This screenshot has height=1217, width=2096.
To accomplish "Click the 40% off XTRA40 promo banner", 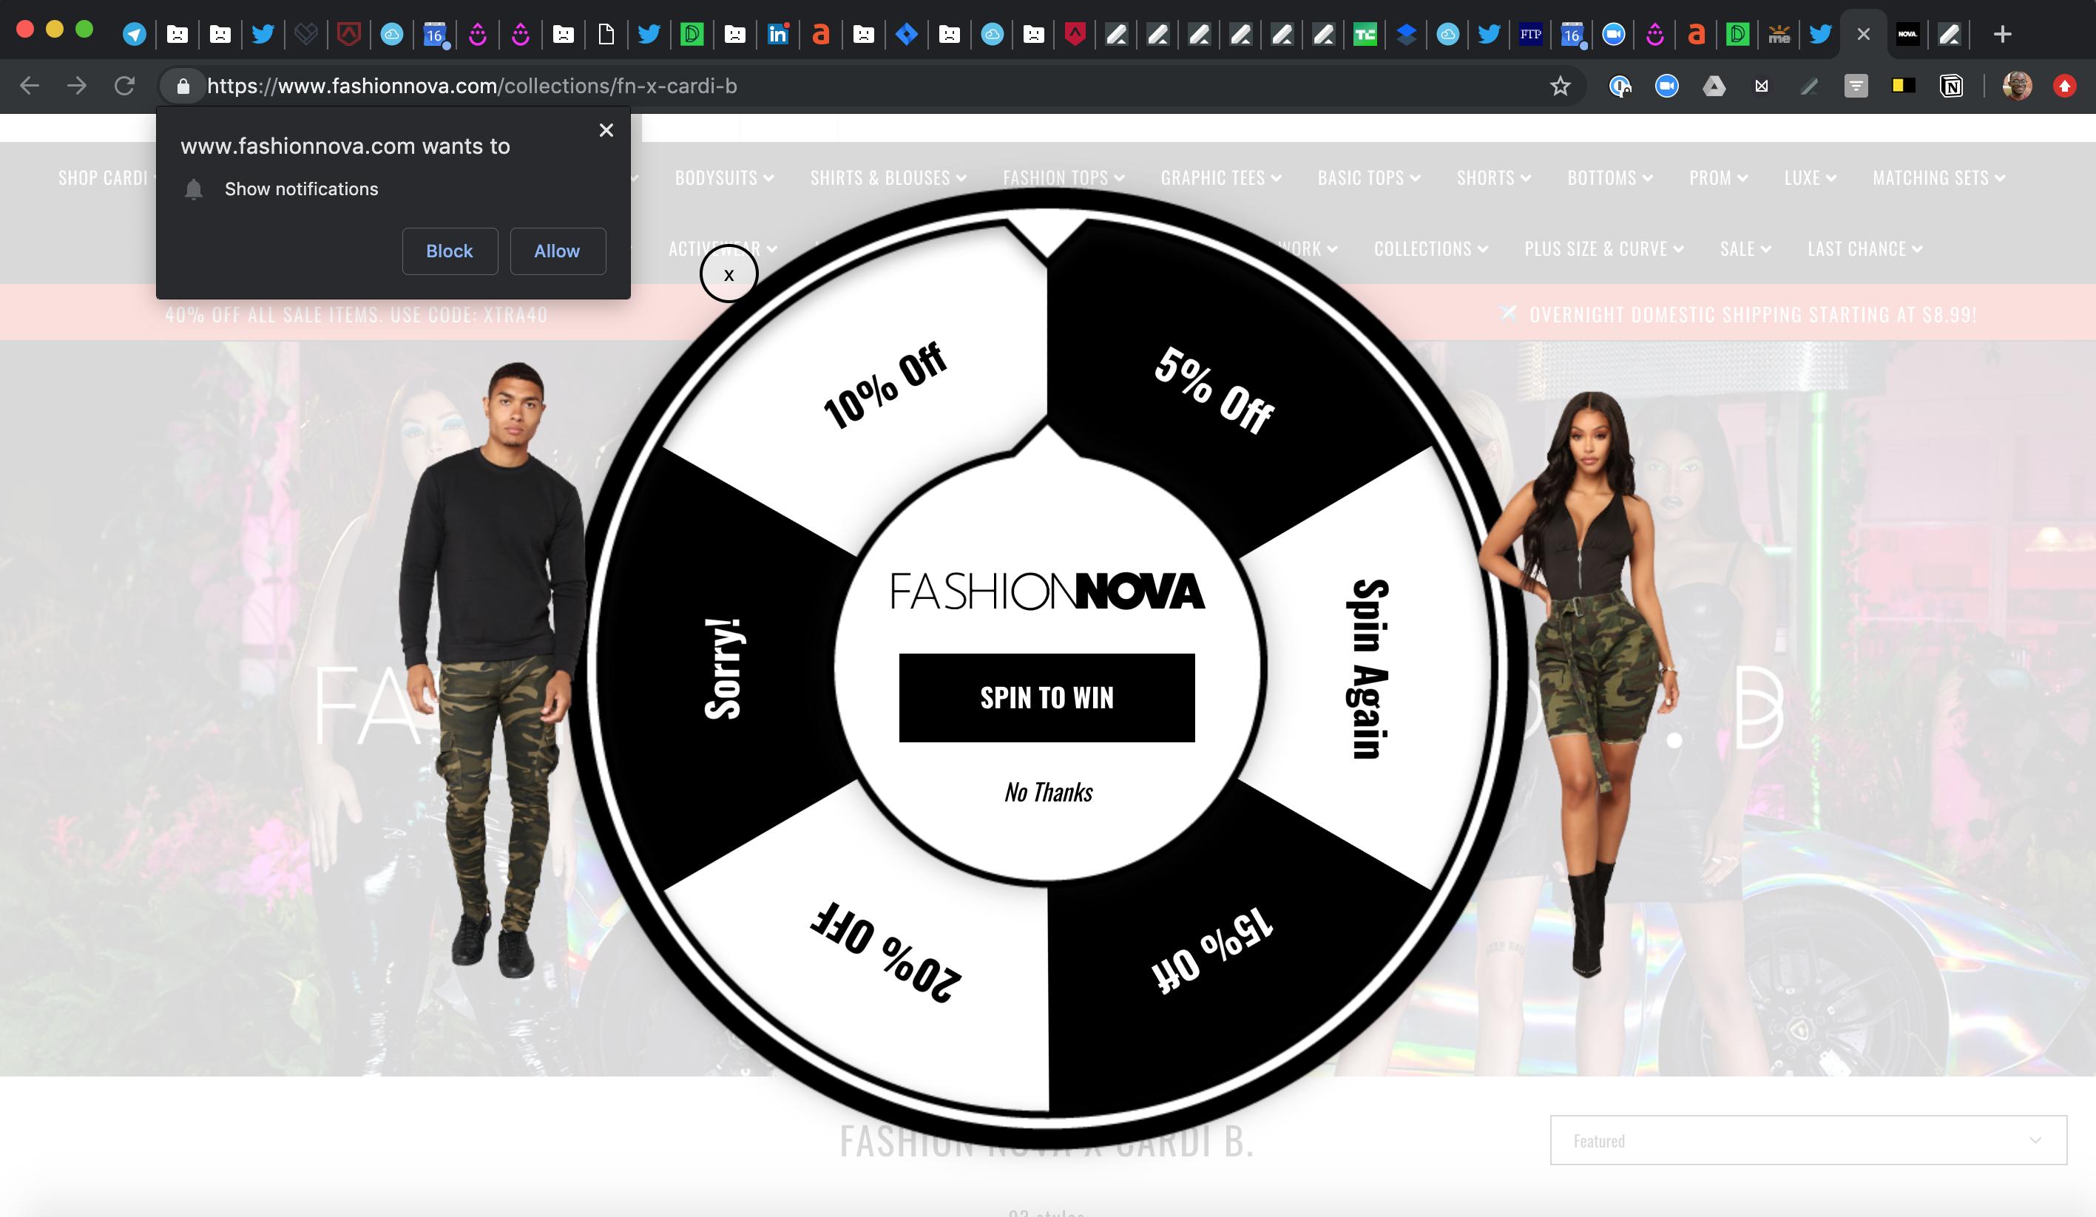I will point(356,315).
